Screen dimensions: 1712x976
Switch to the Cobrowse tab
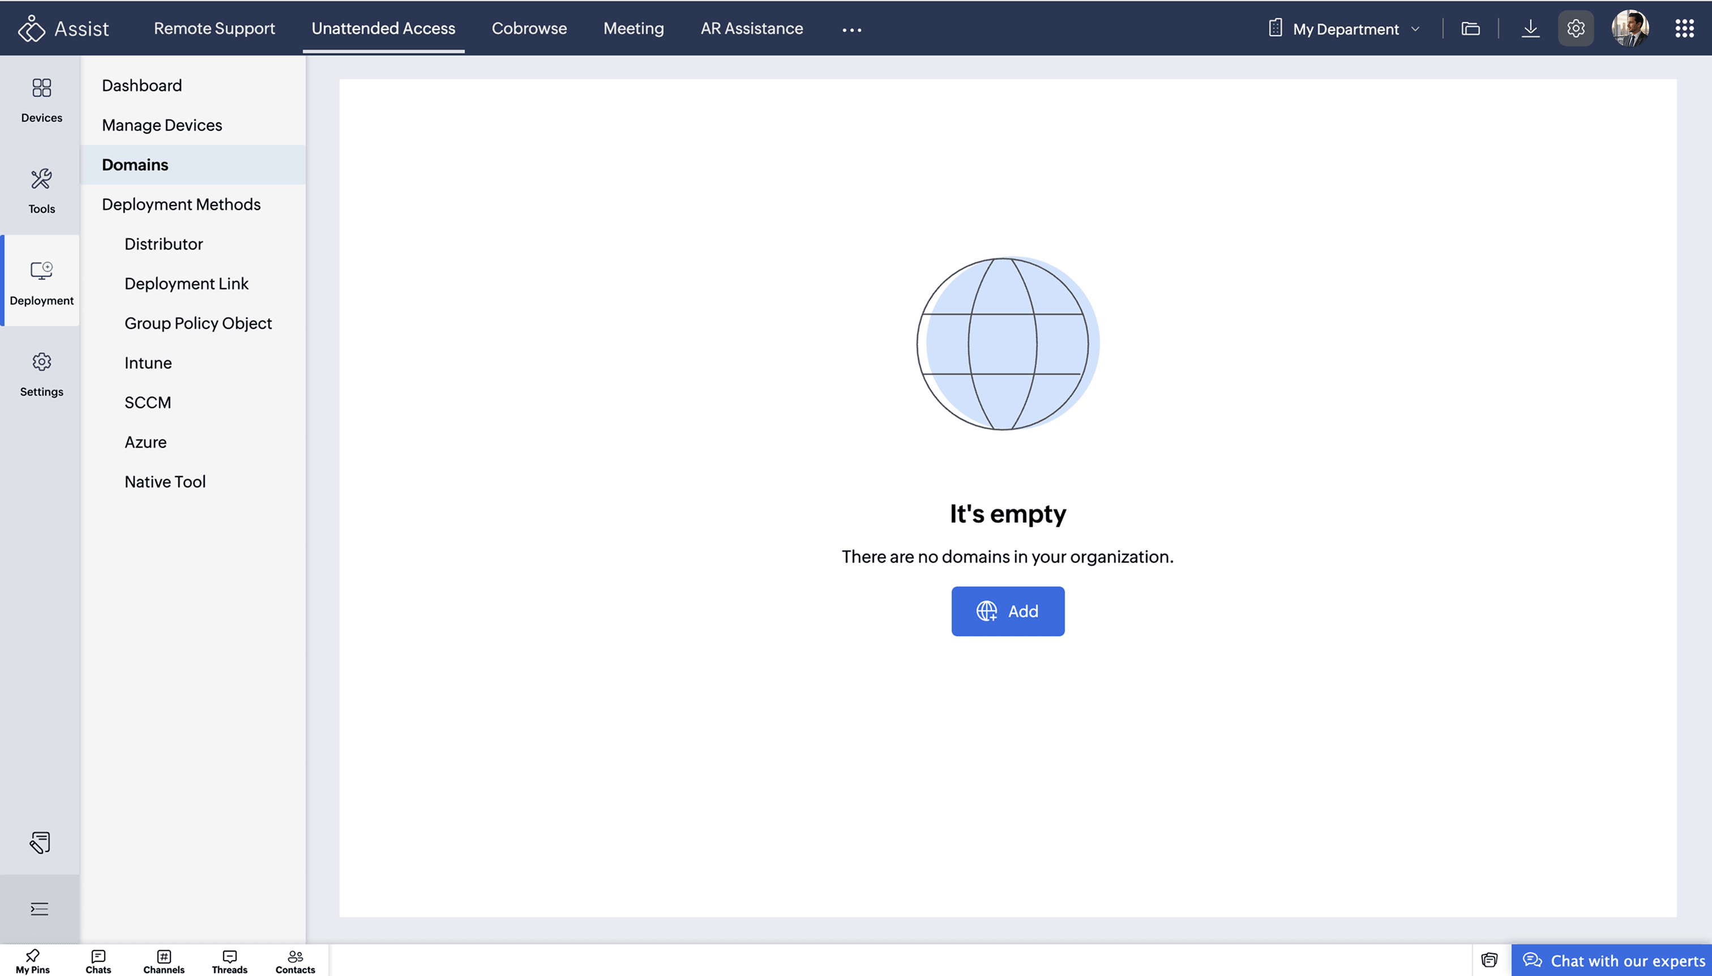529,28
